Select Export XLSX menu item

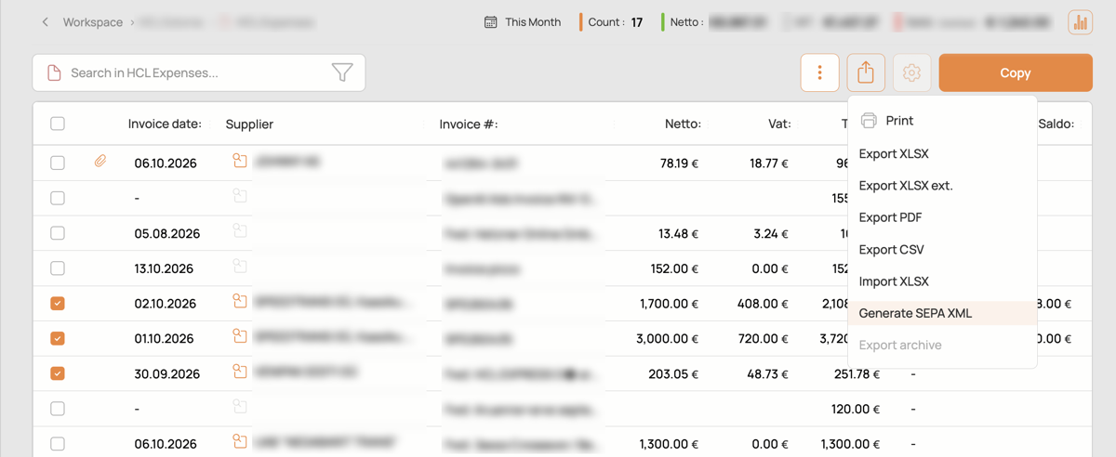pos(942,153)
